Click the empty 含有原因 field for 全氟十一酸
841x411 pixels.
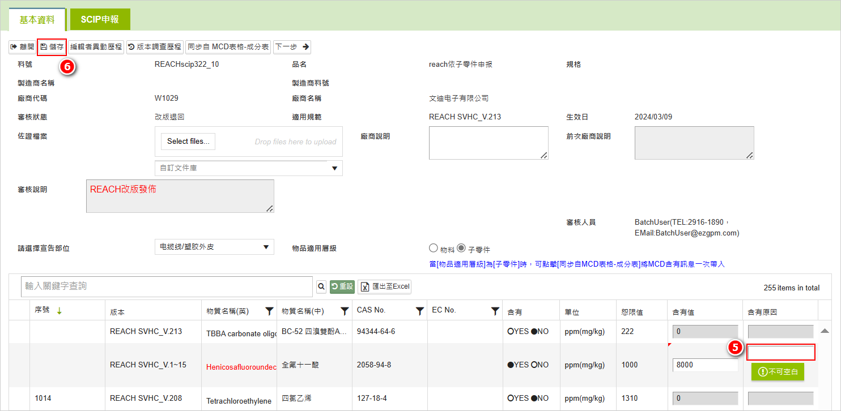point(781,353)
